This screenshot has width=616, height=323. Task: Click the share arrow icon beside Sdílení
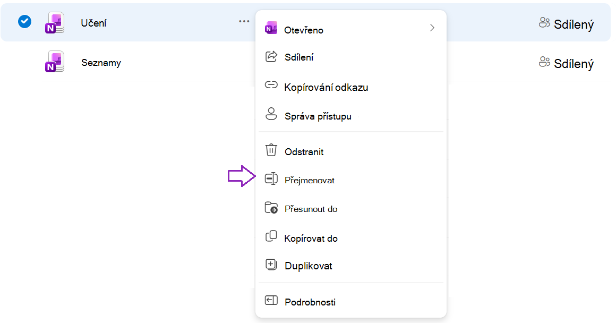tap(271, 57)
